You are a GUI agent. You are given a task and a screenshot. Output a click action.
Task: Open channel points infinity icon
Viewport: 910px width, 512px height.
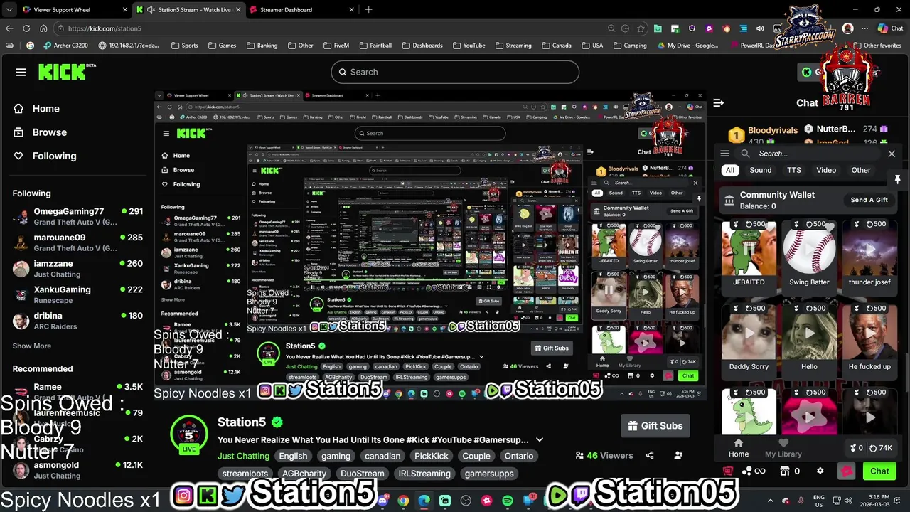click(754, 471)
